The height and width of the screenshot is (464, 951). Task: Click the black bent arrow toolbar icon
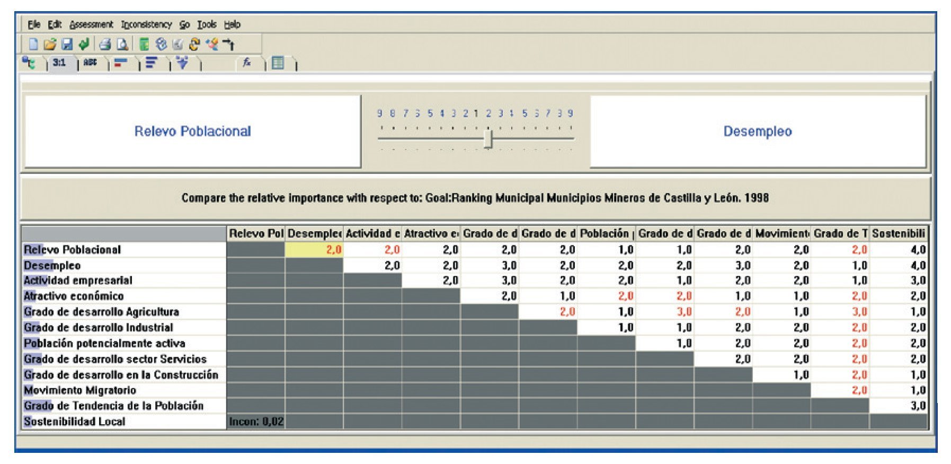229,45
